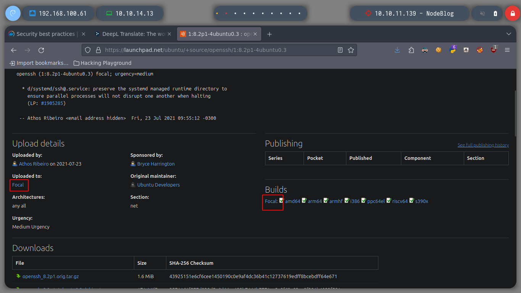Open uBlock Origin shield icon

(x=494, y=50)
